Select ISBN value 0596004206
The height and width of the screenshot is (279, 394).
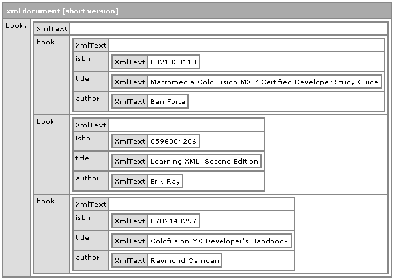[x=173, y=141]
